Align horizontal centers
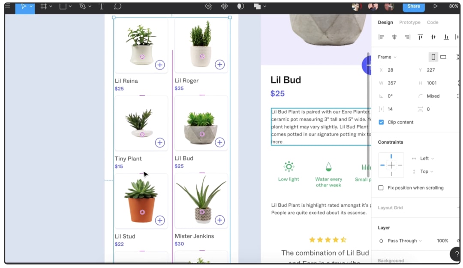The height and width of the screenshot is (268, 463). (x=394, y=37)
